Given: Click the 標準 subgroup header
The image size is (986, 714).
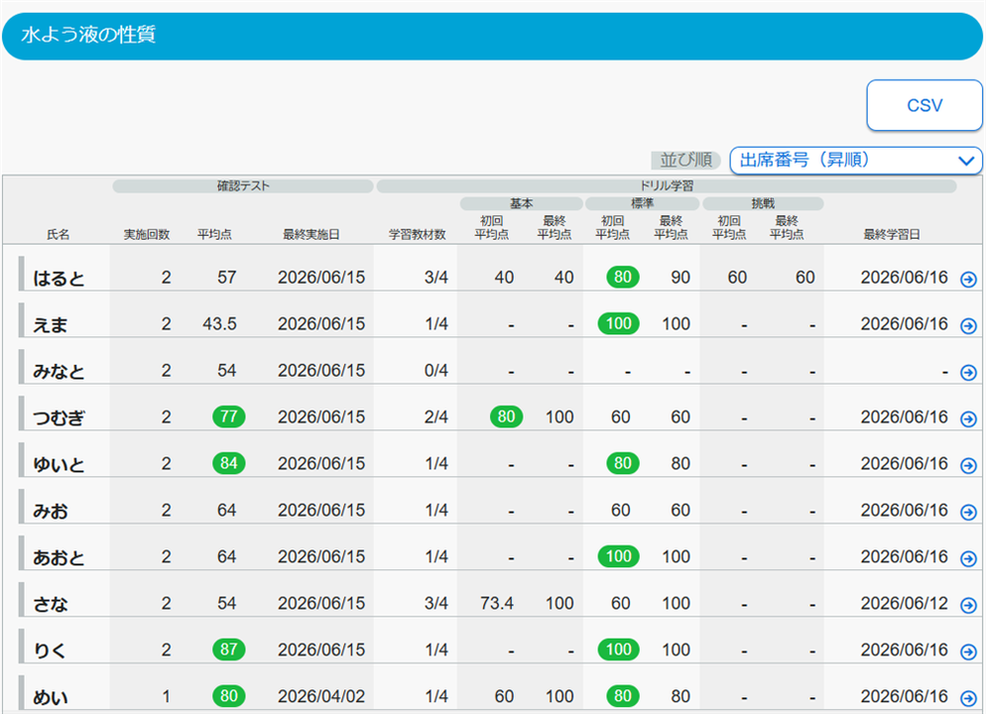Looking at the screenshot, I should coord(642,204).
